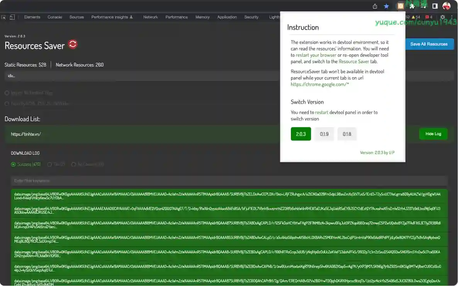Toggle the device toolbar icon
Viewport: 458px width, 286px height.
point(12,17)
